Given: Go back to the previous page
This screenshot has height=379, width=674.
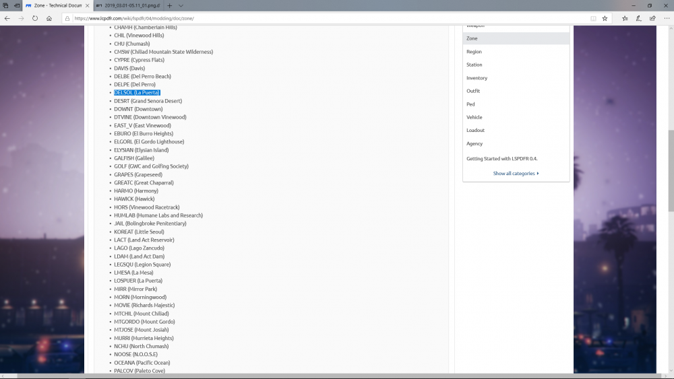Looking at the screenshot, I should click(x=7, y=18).
